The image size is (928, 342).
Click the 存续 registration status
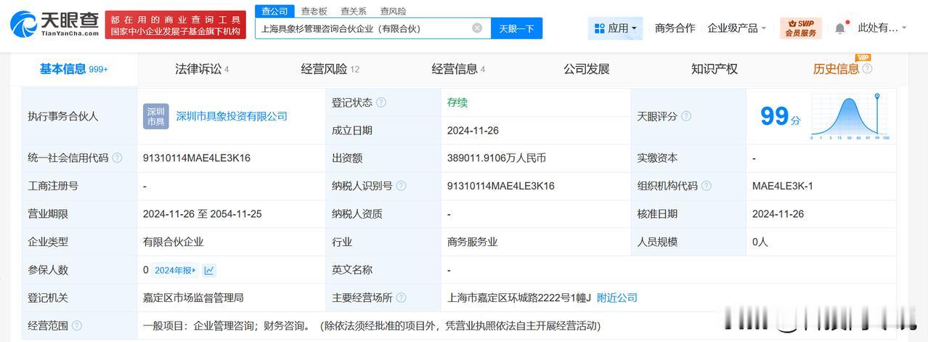pos(457,102)
